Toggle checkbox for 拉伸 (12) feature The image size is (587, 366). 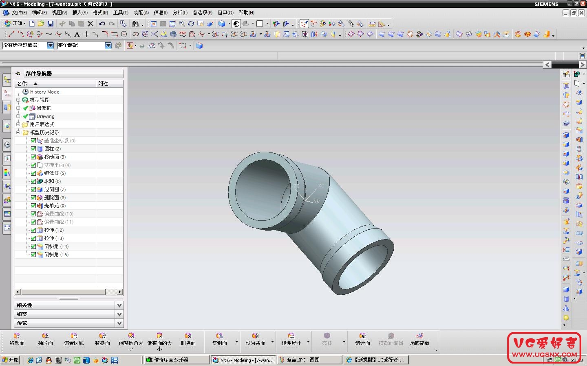[x=33, y=230]
